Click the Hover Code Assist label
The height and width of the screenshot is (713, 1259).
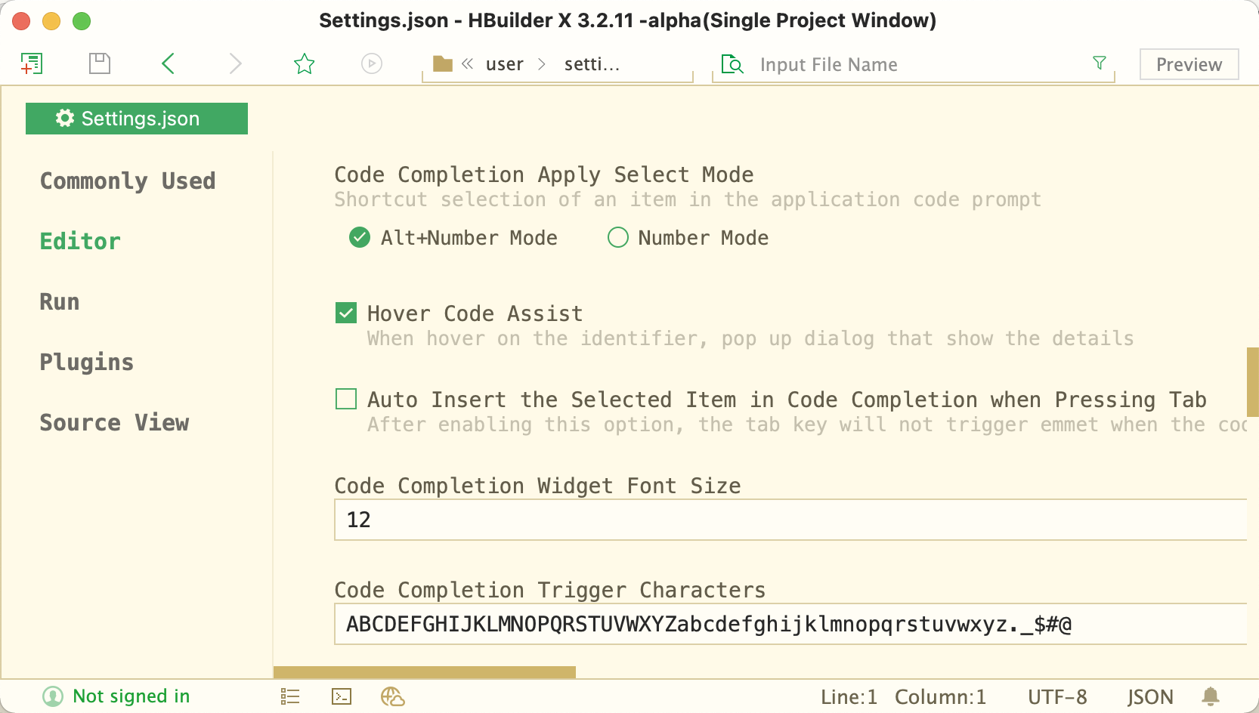point(475,313)
